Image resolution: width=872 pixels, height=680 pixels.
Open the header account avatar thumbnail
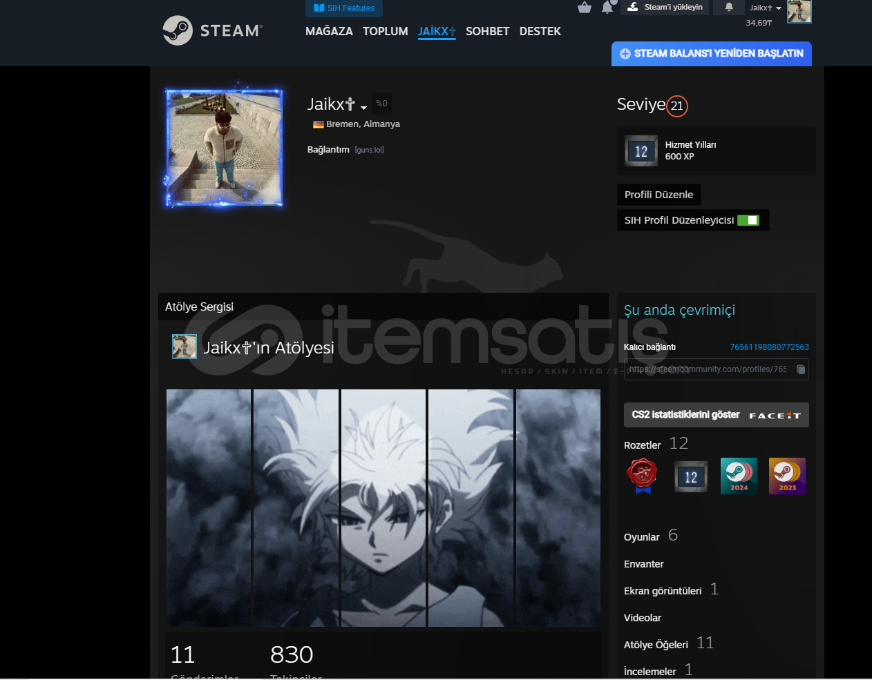799,11
